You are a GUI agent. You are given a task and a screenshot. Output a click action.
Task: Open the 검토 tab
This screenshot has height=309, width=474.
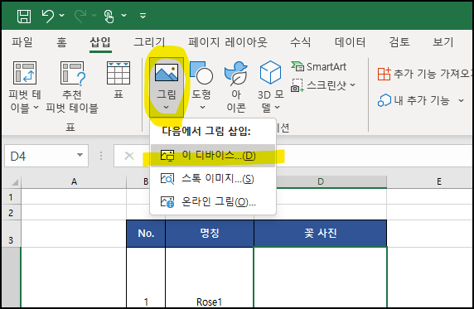[399, 41]
